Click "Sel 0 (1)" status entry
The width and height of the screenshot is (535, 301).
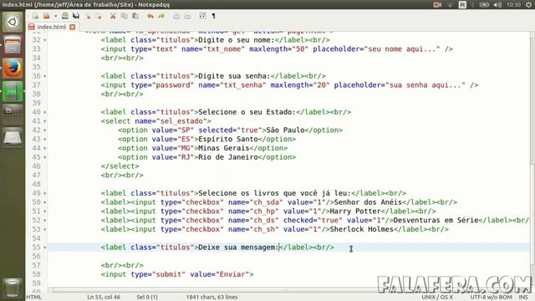click(x=147, y=297)
